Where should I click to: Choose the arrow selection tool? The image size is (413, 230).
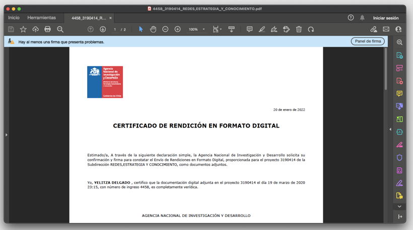141,29
